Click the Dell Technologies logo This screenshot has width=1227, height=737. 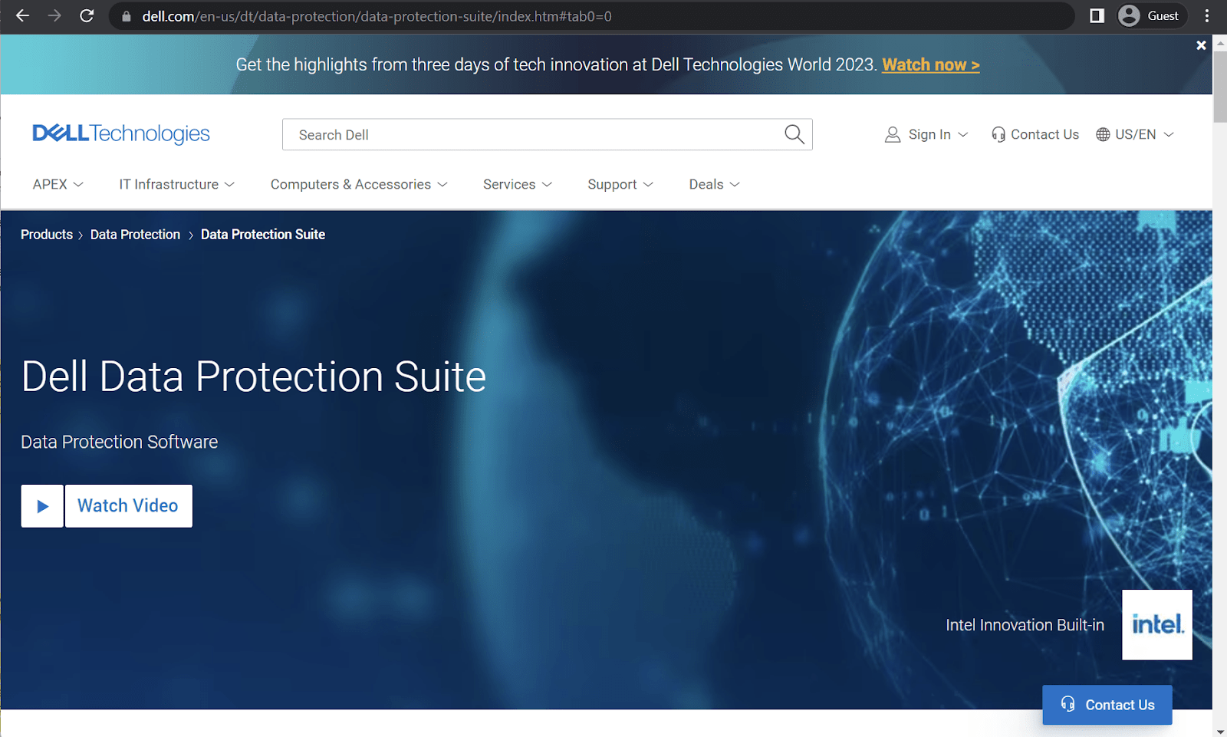[120, 133]
